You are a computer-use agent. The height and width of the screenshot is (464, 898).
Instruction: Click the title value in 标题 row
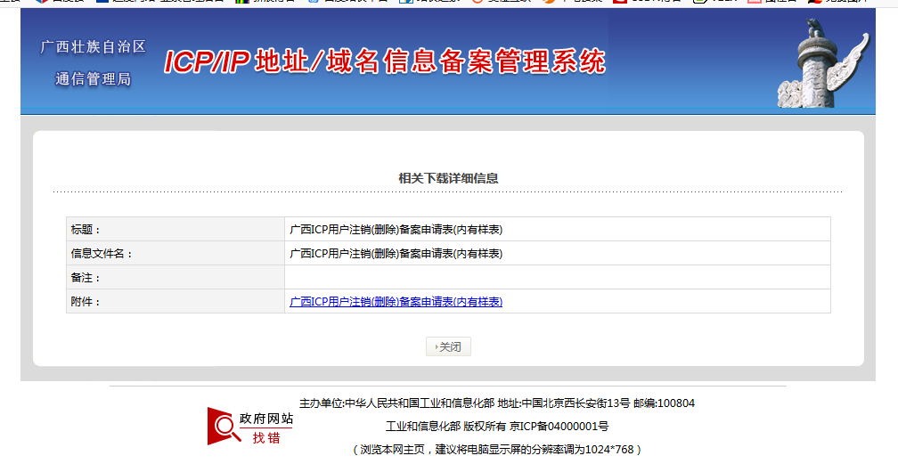point(396,230)
